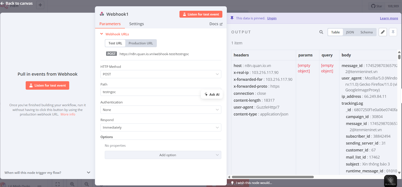The height and width of the screenshot is (187, 402).
Task: Click the query '[empty object]' cell
Action: [x=327, y=68]
